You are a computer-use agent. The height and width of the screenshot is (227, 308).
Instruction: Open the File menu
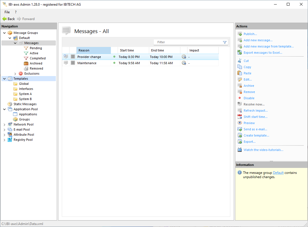[7, 12]
